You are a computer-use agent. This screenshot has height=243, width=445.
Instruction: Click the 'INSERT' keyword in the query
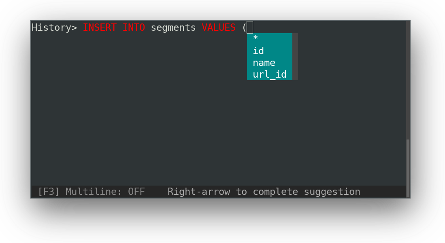[100, 27]
